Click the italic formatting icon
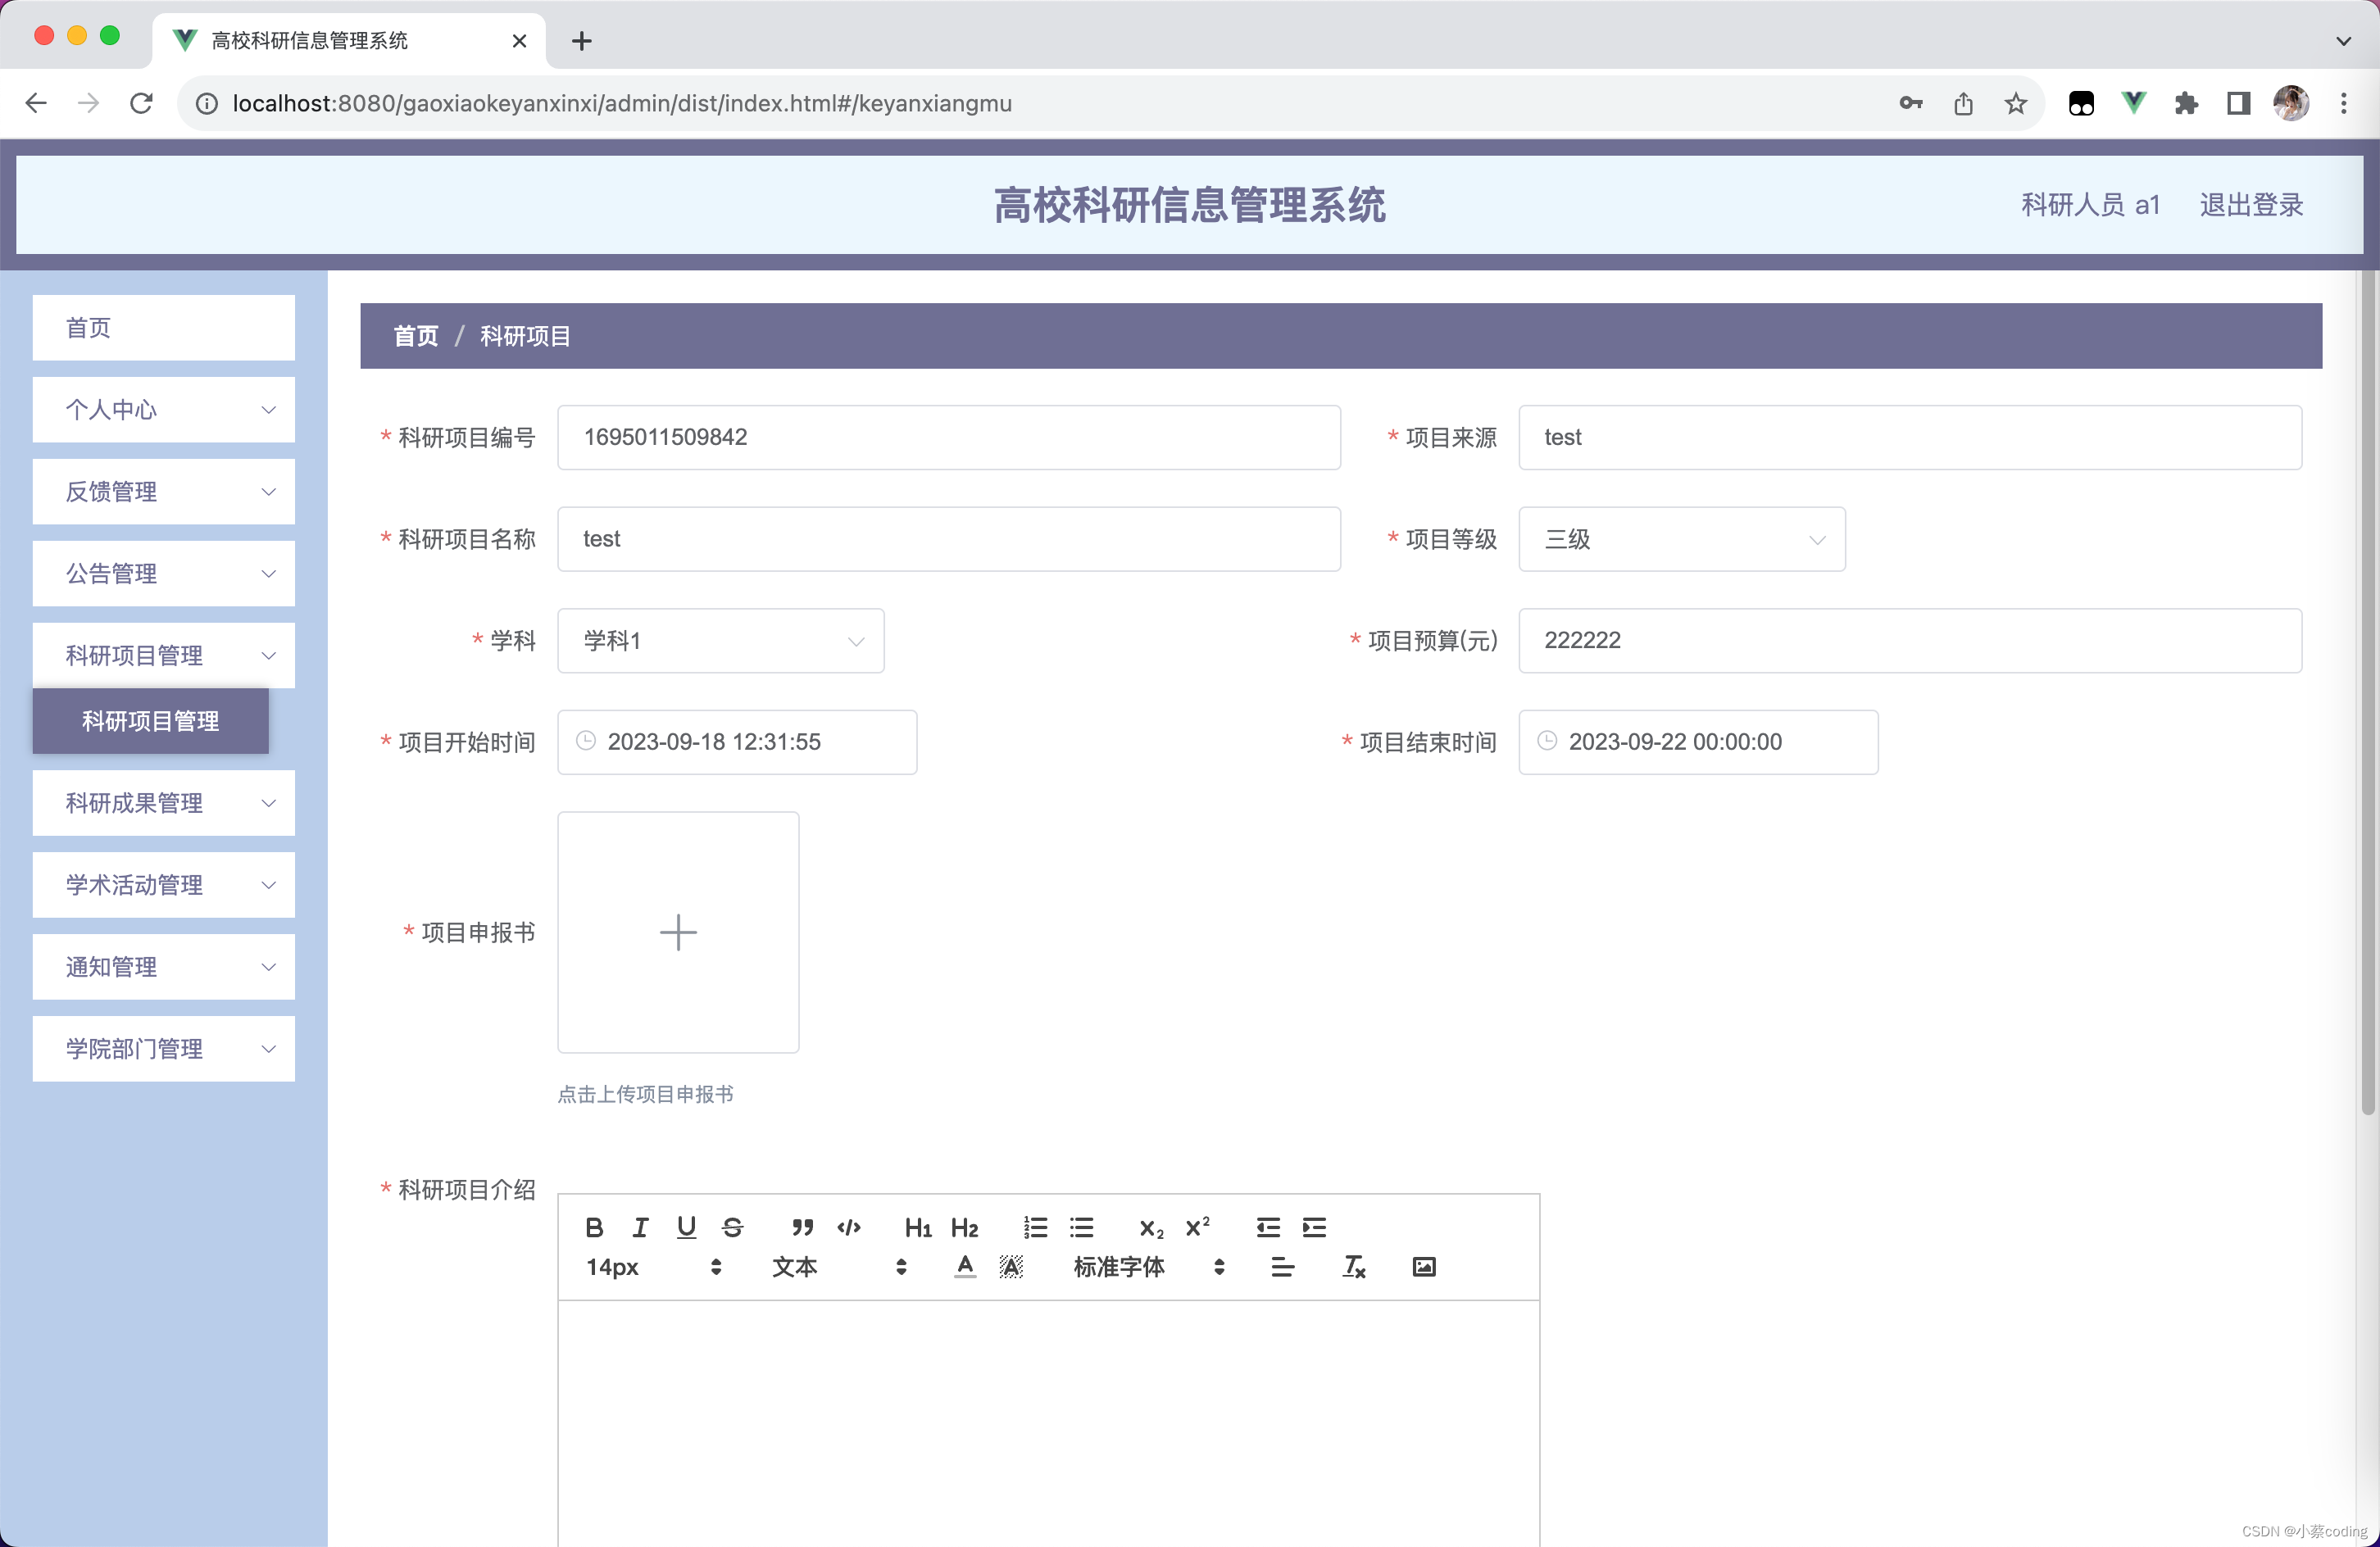Viewport: 2380px width, 1547px height. point(640,1227)
